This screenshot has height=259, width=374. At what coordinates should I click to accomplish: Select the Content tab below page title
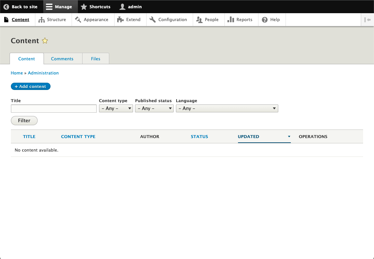click(27, 59)
